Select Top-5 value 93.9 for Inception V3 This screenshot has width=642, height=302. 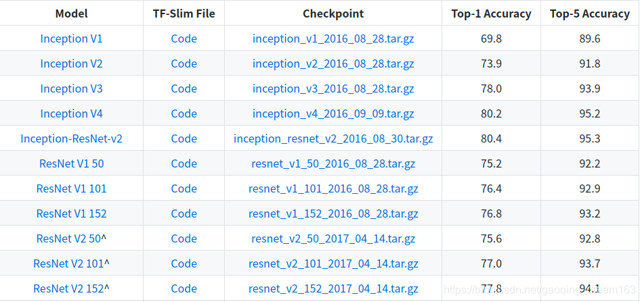pos(590,89)
